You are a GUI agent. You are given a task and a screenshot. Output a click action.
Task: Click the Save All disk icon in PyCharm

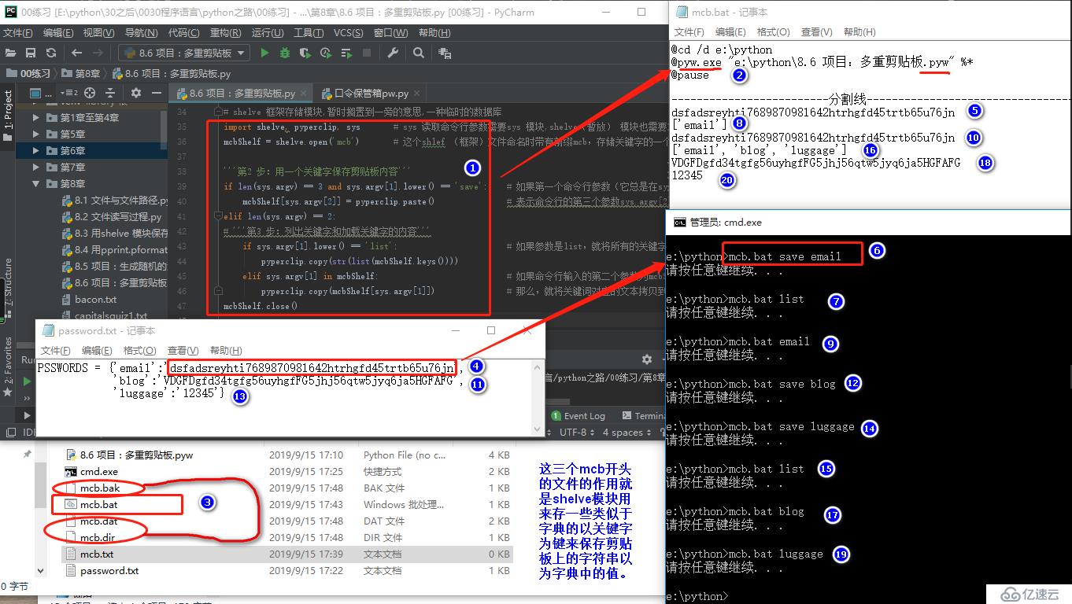coord(31,53)
